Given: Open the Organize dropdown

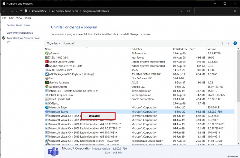Looking at the screenshot, I should point(54,43).
